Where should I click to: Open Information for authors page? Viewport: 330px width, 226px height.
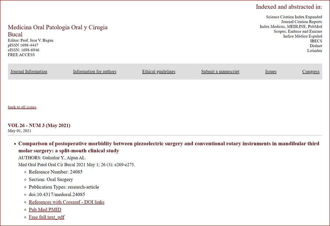(x=95, y=71)
